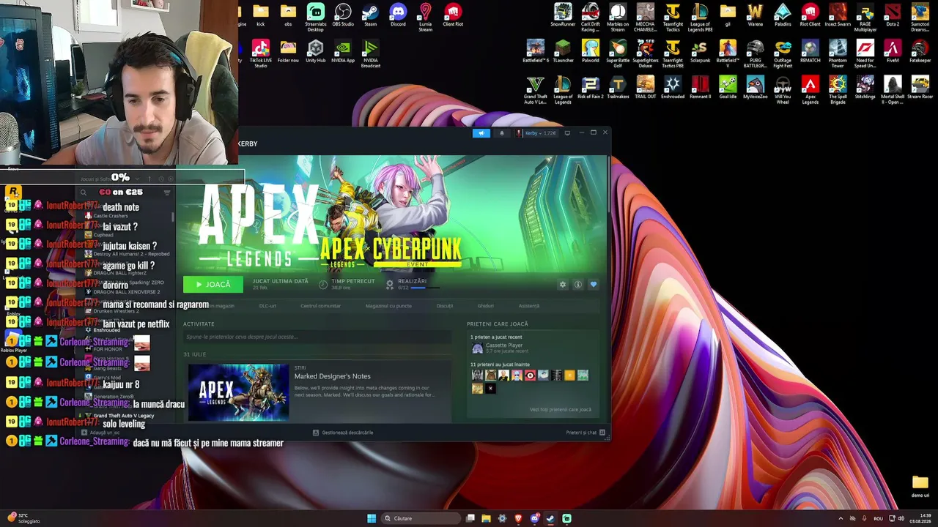
Task: Open the Marked Designer's Notes news thumbnail
Action: coord(238,392)
